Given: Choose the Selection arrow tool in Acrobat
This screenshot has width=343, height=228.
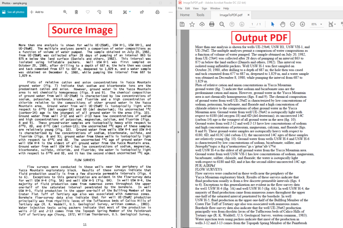Looking at the screenshot, I should (x=272, y=24).
